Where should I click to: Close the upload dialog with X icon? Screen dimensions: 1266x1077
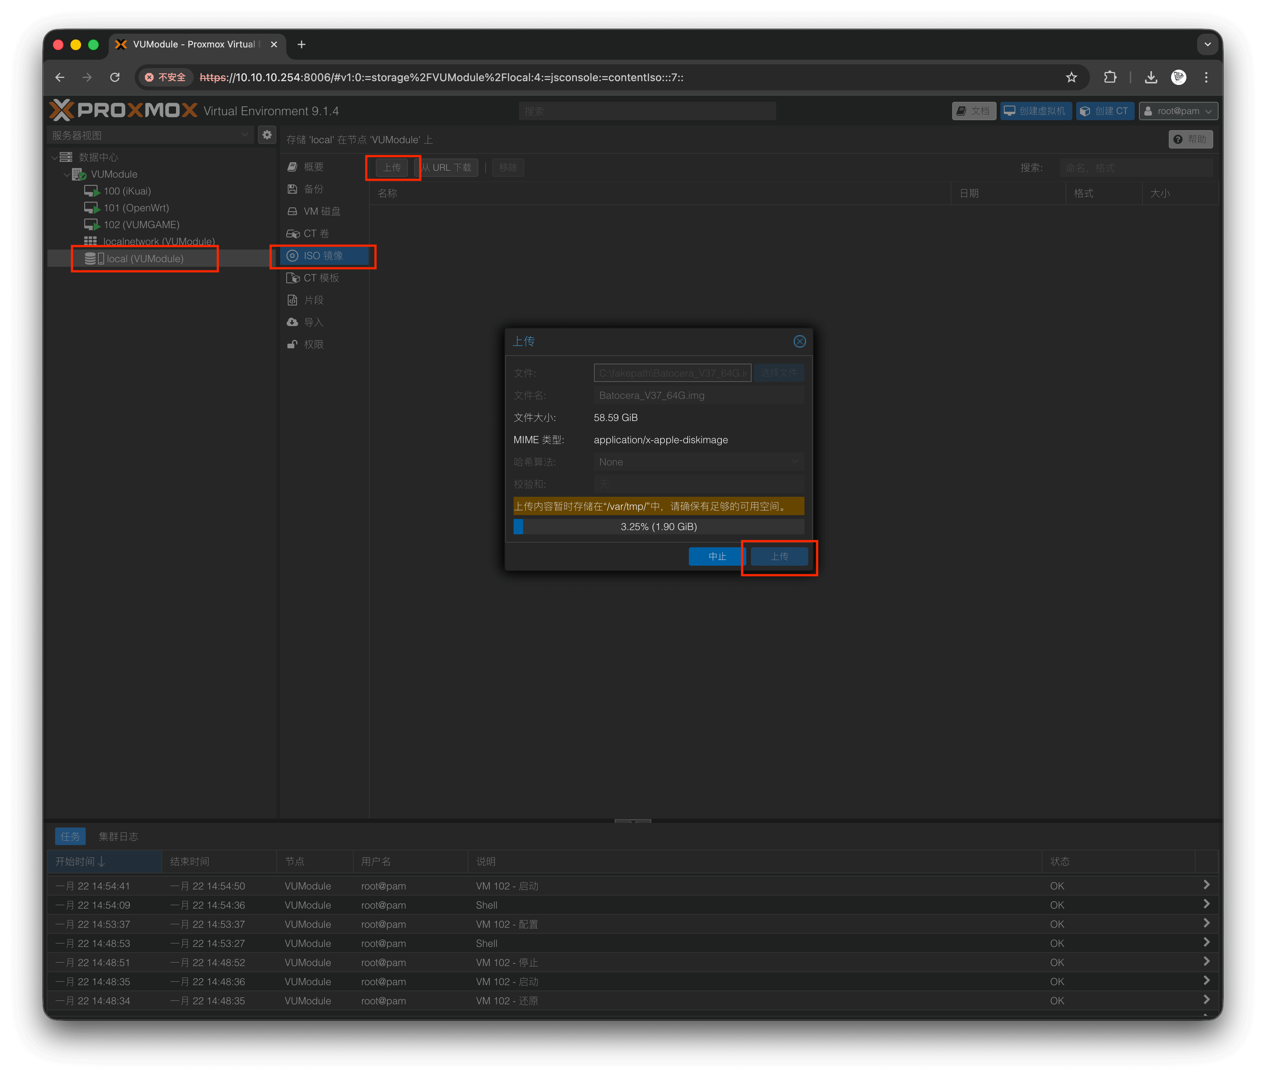[x=799, y=341]
